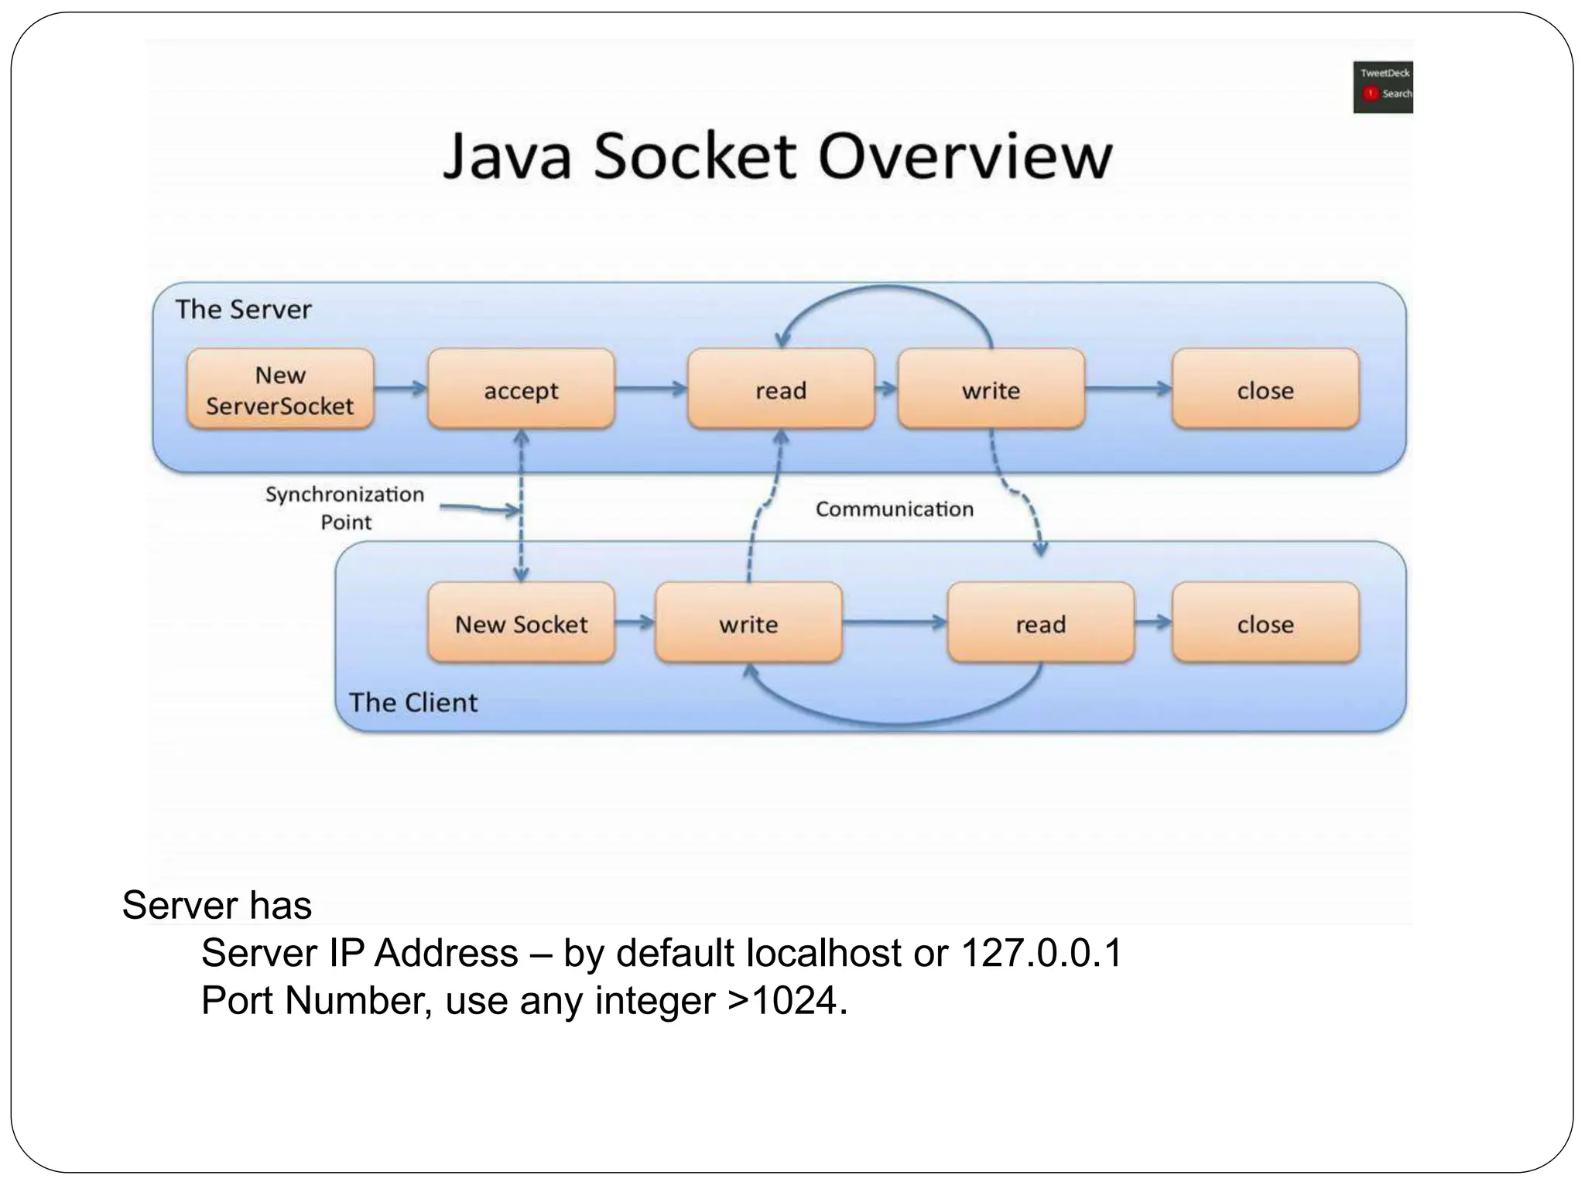This screenshot has width=1585, height=1189.
Task: Click the client 'read' box
Action: point(1041,623)
